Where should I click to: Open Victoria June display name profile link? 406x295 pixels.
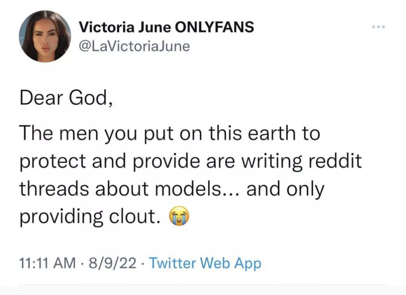coord(124,27)
